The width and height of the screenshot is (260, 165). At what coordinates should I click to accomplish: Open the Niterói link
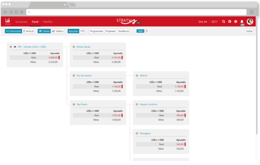[x=144, y=75]
